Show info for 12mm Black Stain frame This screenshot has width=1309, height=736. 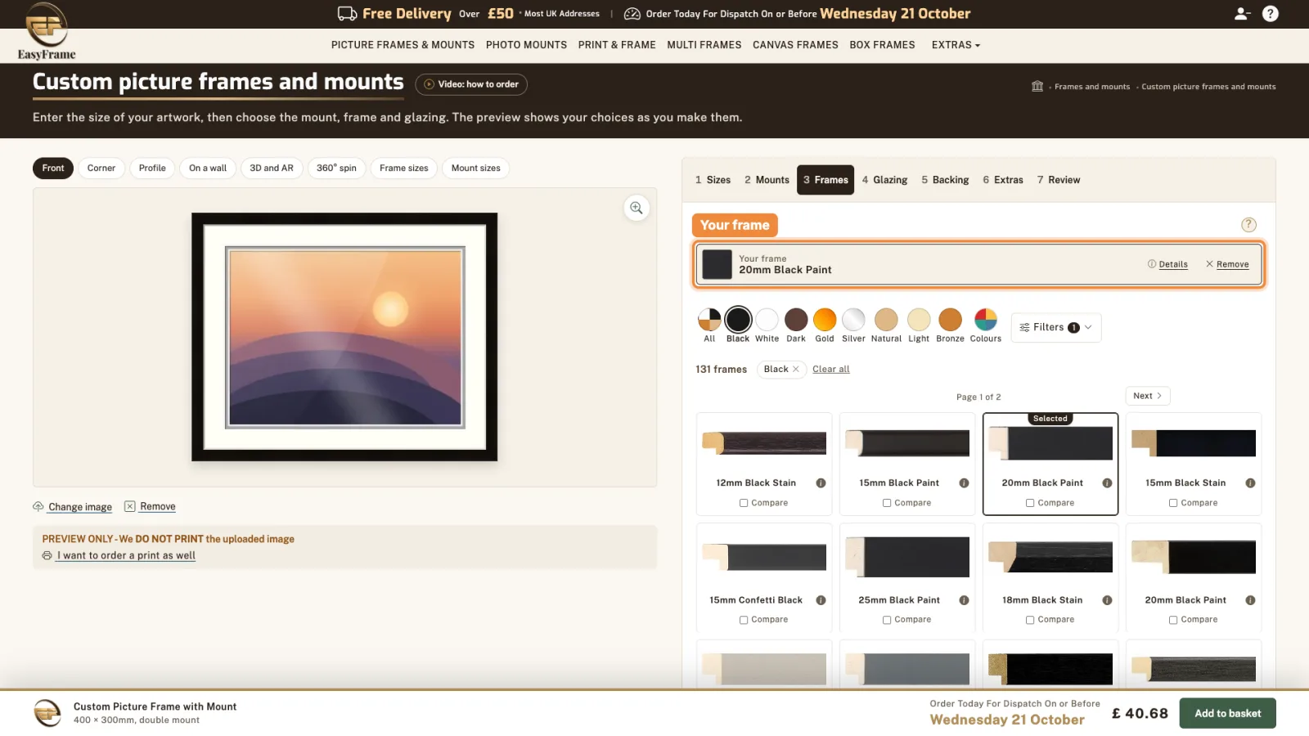coord(821,483)
